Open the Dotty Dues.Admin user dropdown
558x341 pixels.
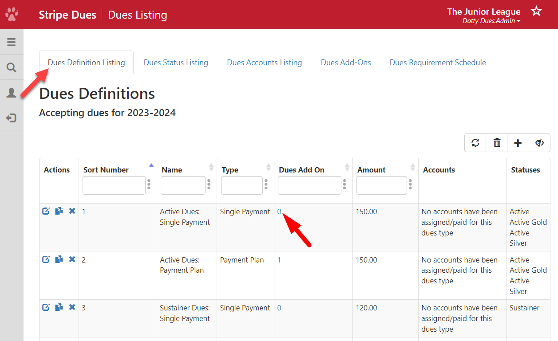pos(491,21)
